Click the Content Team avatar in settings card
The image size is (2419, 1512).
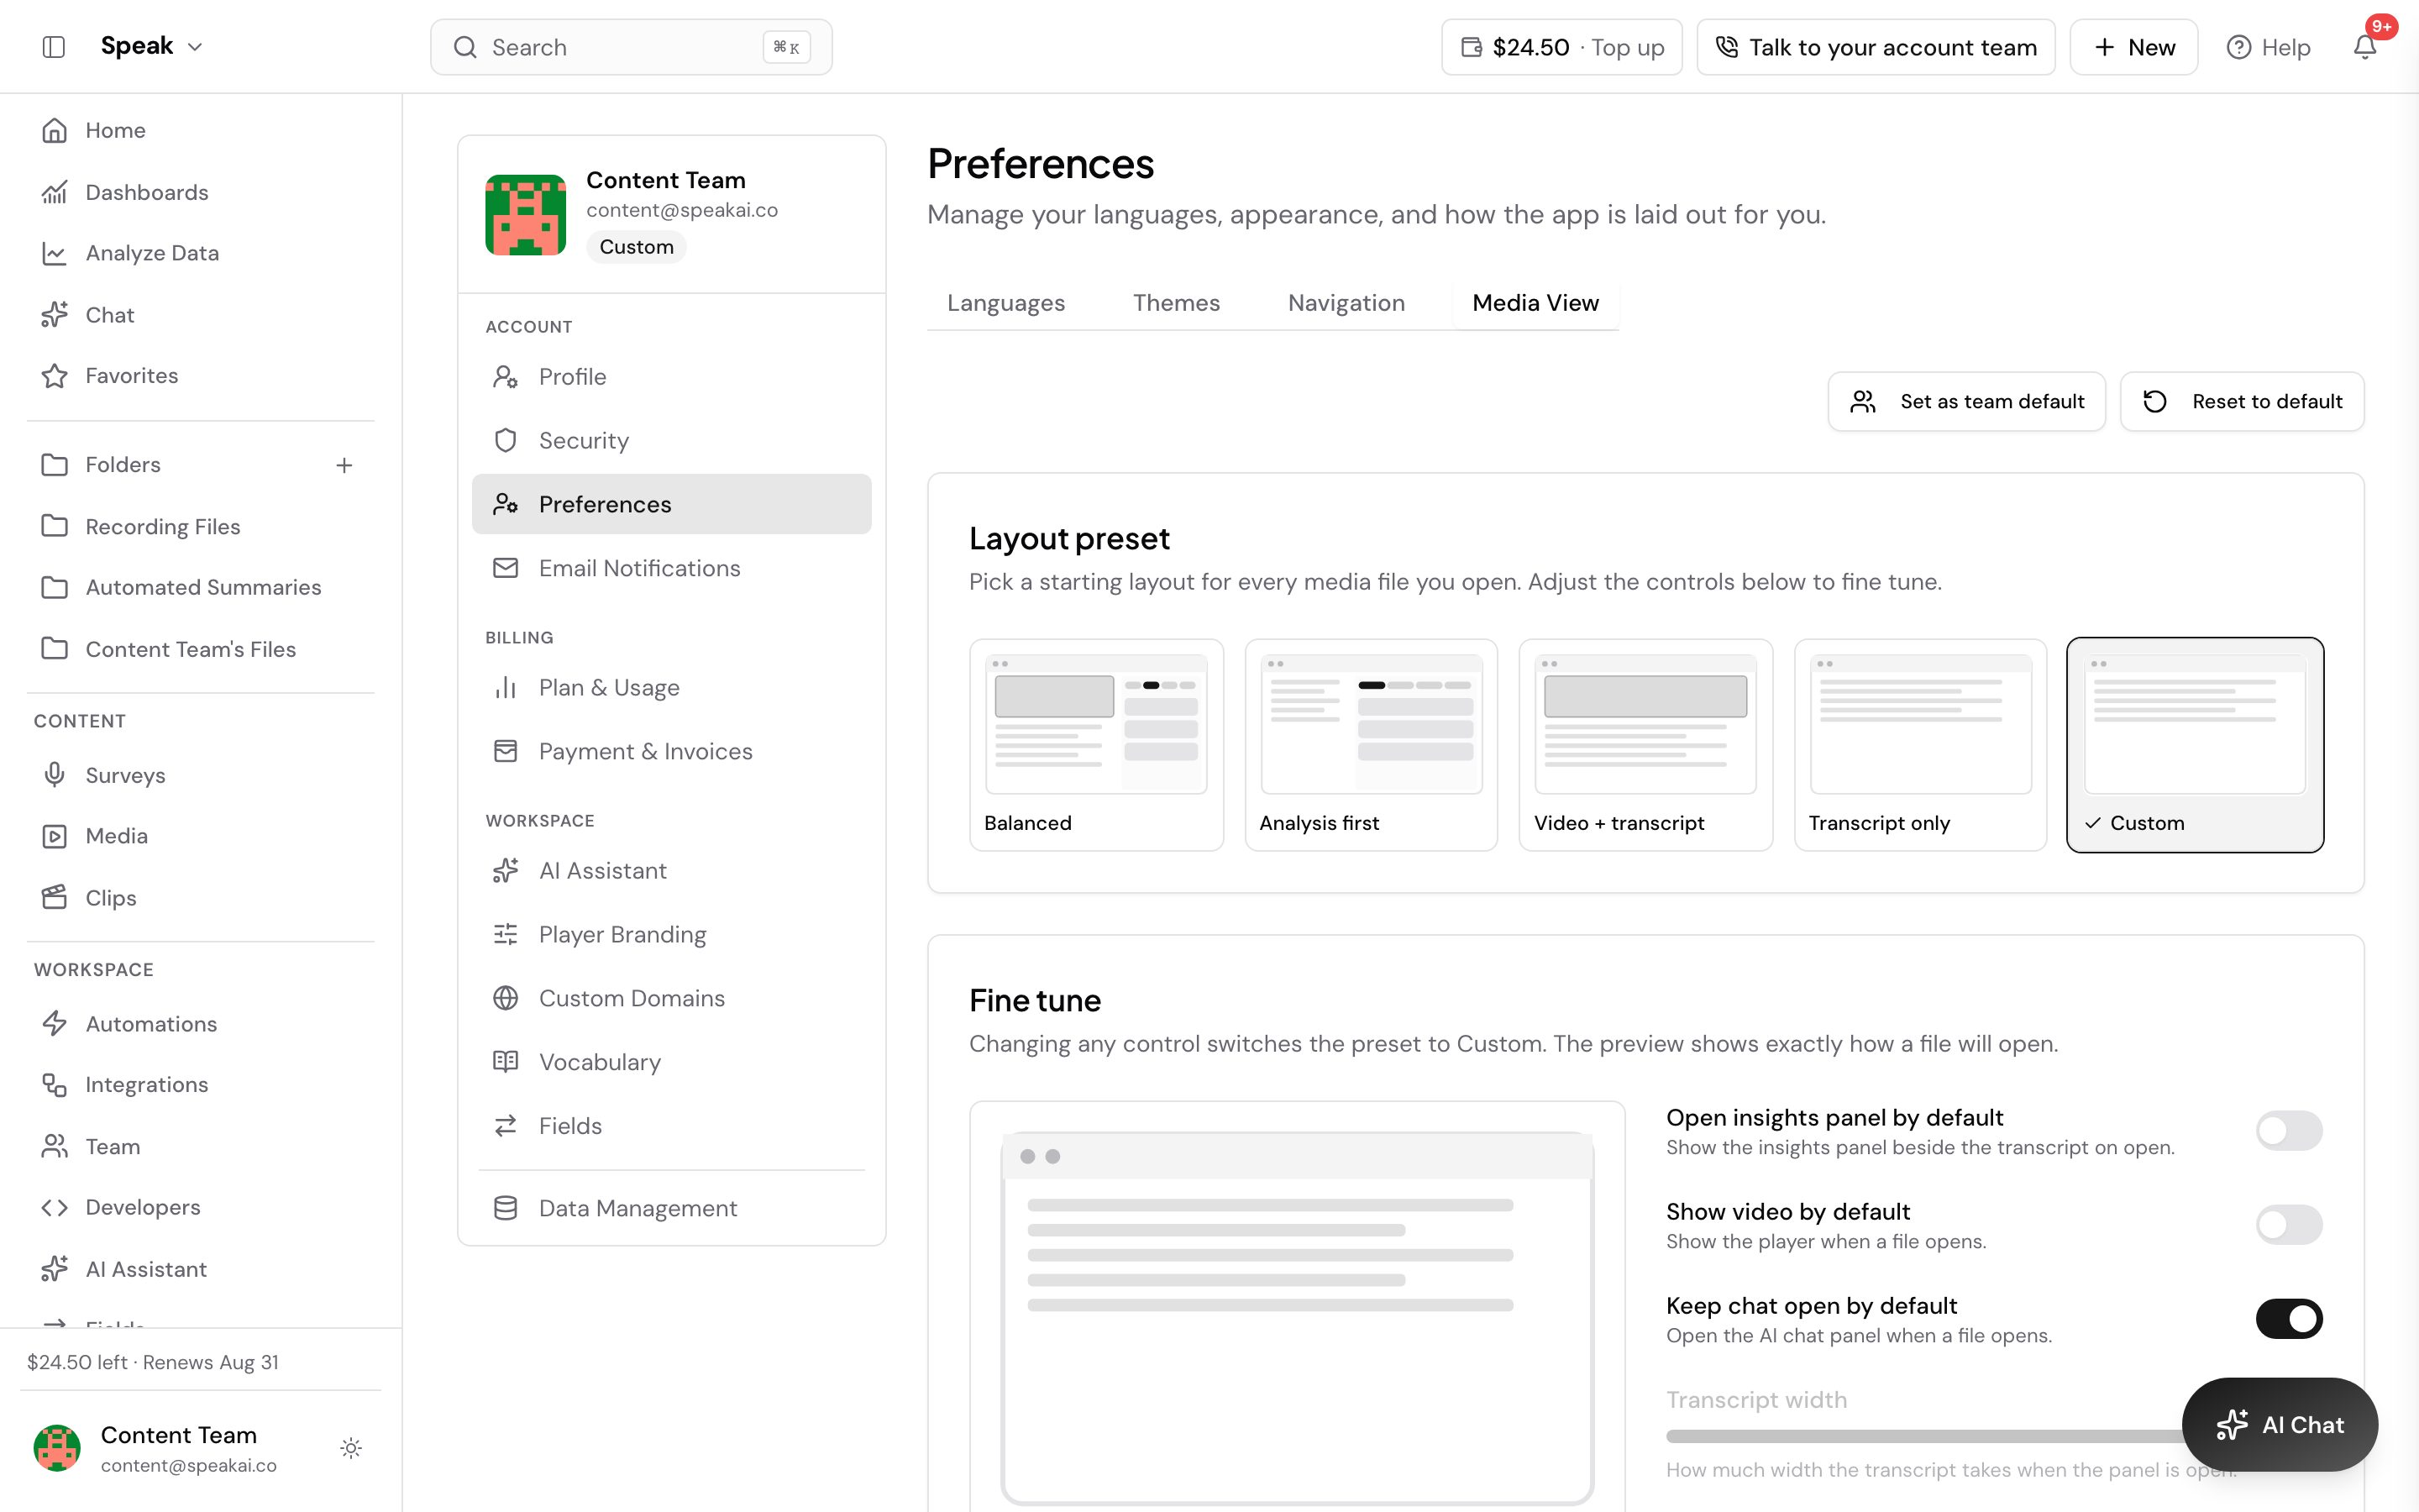point(526,215)
